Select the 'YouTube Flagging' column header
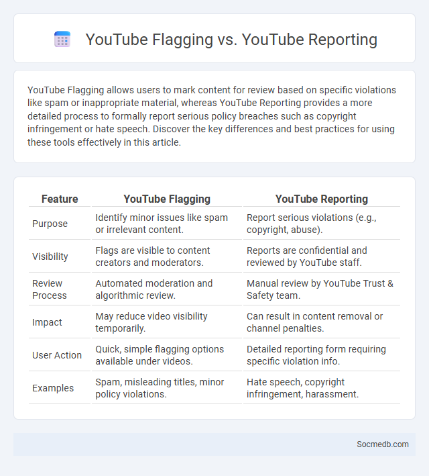The height and width of the screenshot is (476, 429). [x=167, y=199]
